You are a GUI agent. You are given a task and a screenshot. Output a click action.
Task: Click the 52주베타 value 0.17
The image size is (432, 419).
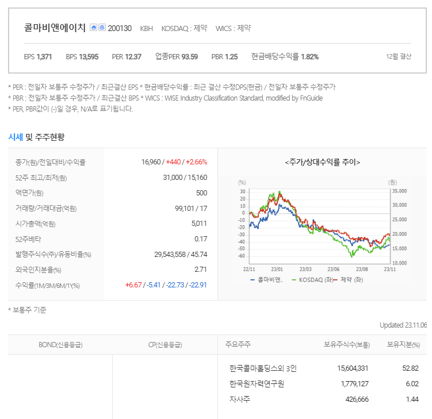coord(201,239)
